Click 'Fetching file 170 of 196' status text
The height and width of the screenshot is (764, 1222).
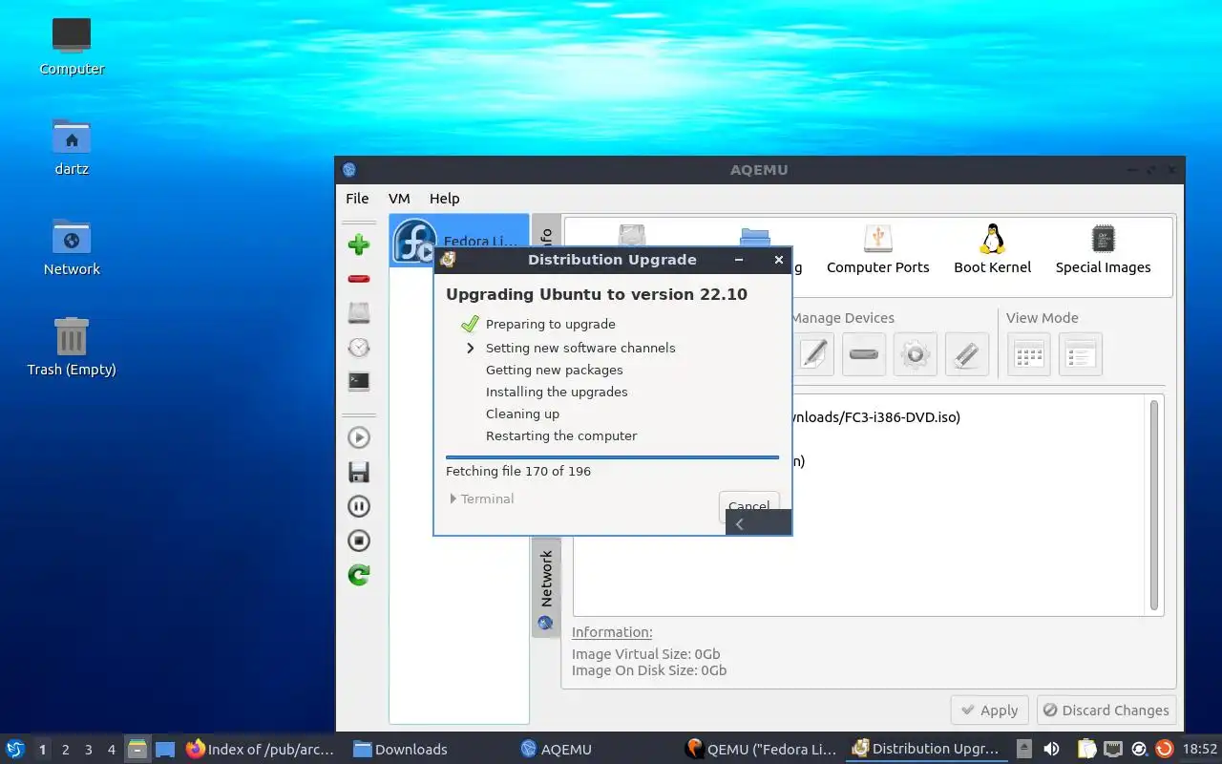518,471
